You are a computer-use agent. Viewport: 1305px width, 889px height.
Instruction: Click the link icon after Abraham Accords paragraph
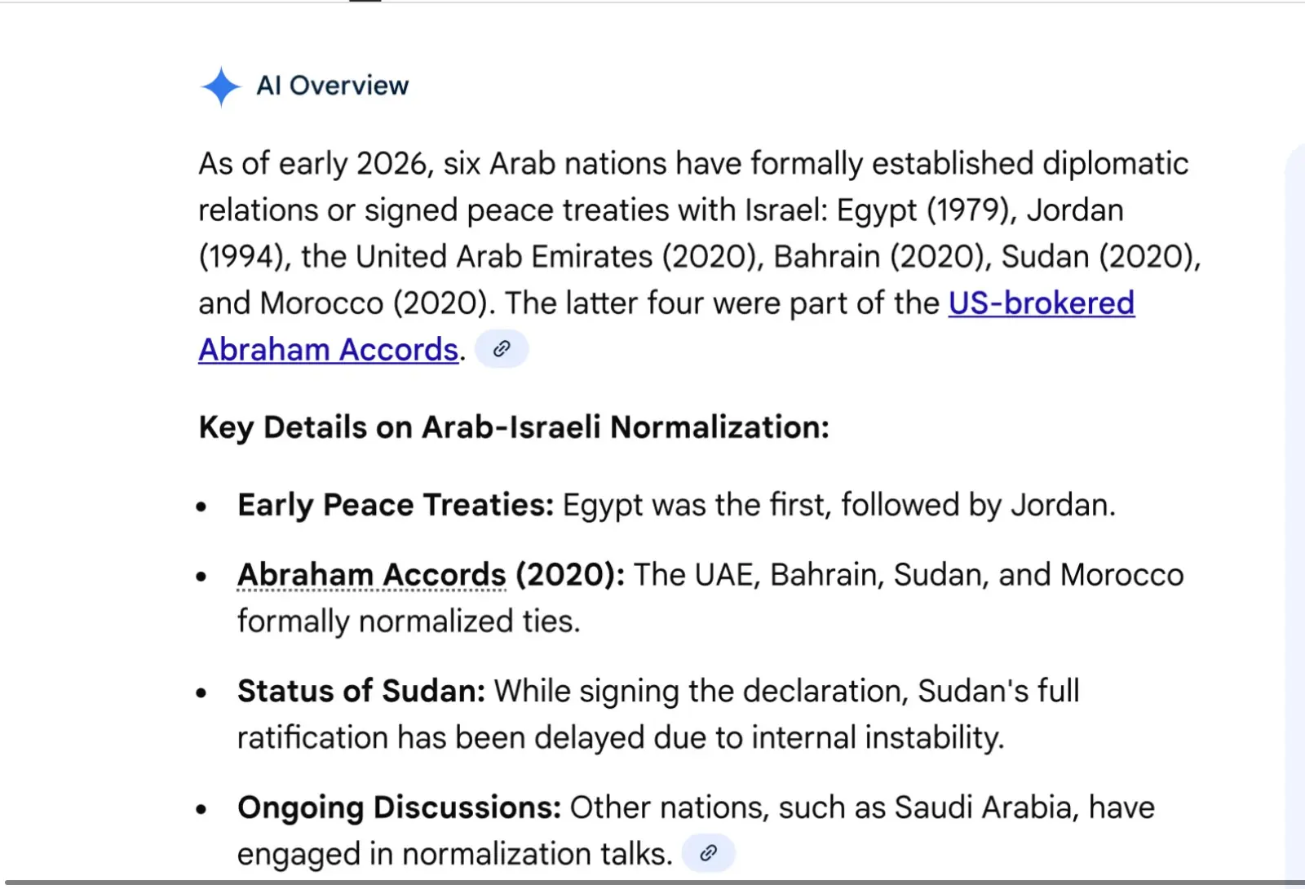(502, 349)
